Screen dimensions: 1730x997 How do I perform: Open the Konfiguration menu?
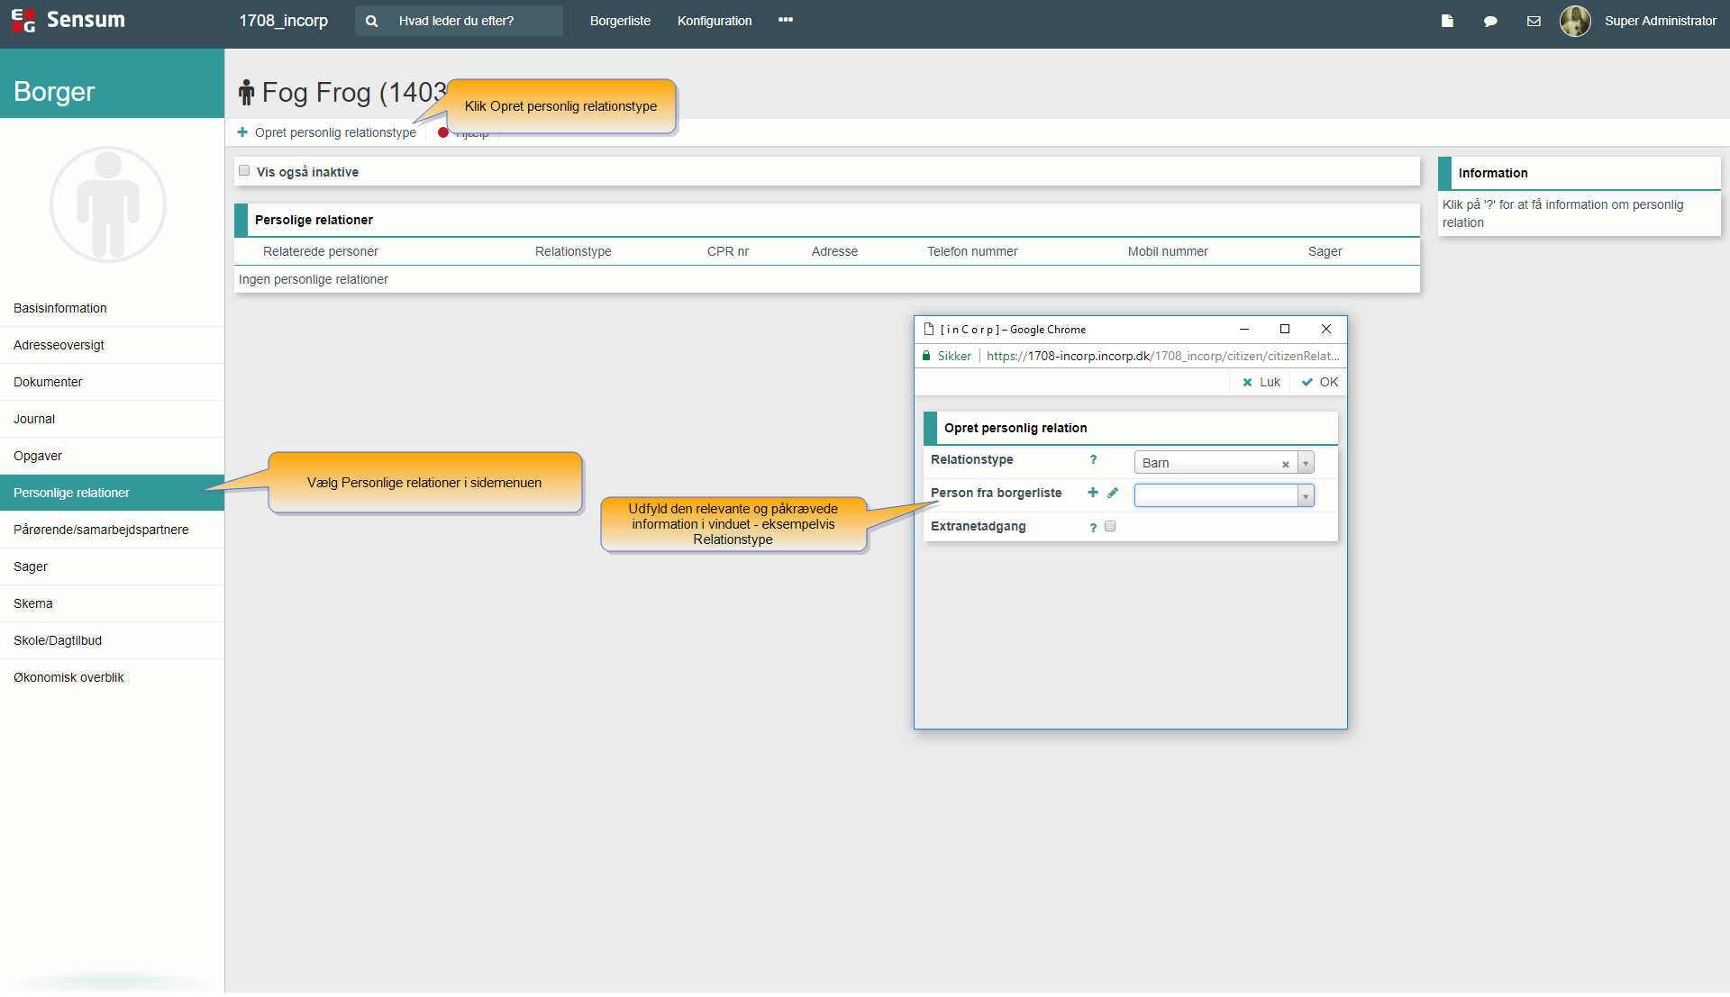pos(714,21)
